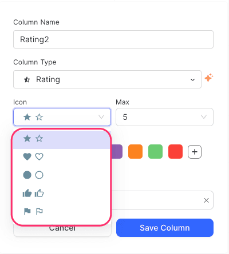The height and width of the screenshot is (254, 229).
Task: Click the Max dropdown chevron arrow
Action: pos(204,117)
